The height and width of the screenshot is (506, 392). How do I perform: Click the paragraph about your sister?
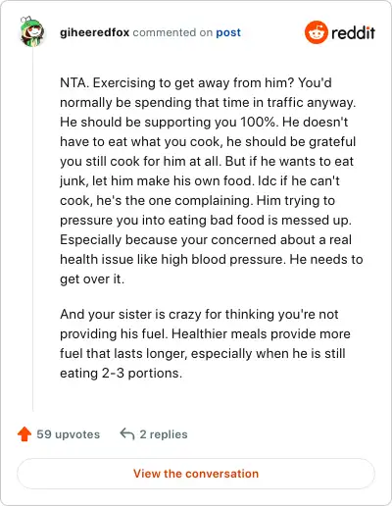pyautogui.click(x=205, y=343)
